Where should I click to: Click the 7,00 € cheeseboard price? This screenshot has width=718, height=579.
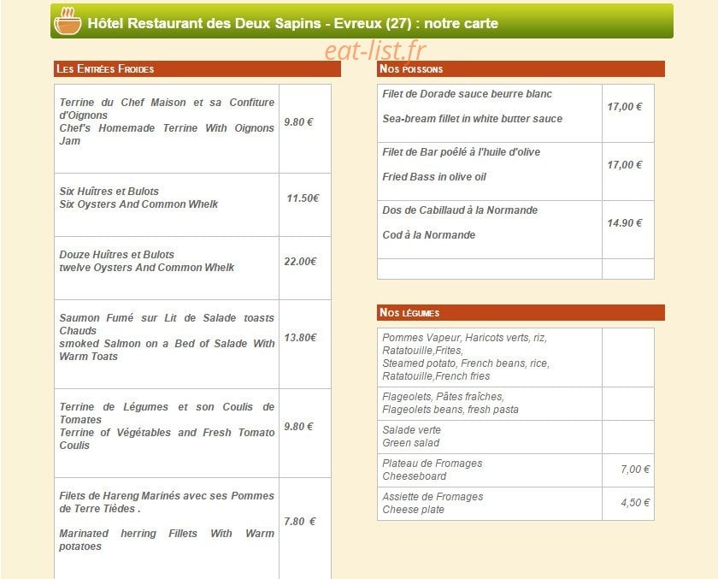point(635,469)
